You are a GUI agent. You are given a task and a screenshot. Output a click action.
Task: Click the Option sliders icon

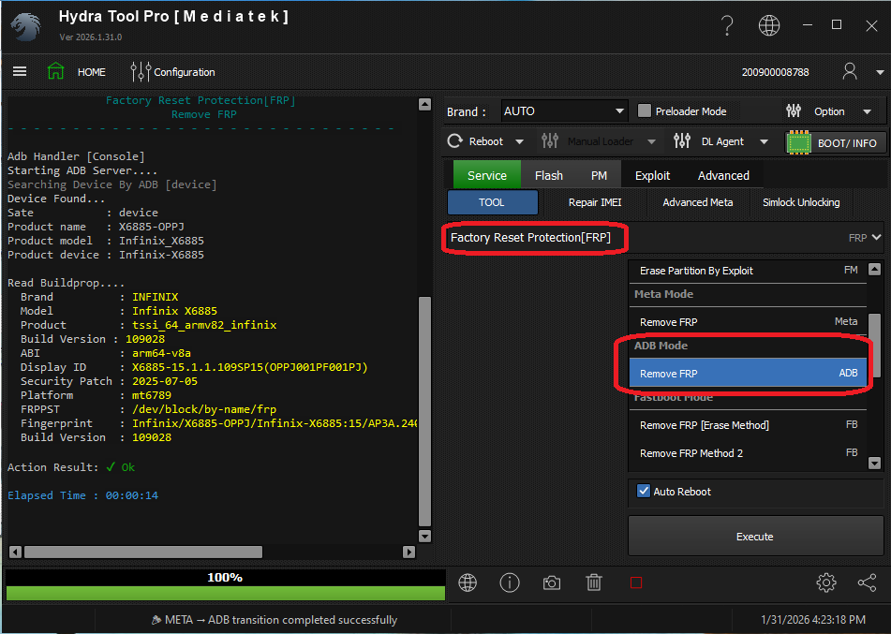tap(794, 111)
